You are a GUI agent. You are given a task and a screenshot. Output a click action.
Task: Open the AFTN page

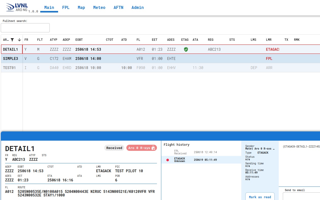click(118, 7)
